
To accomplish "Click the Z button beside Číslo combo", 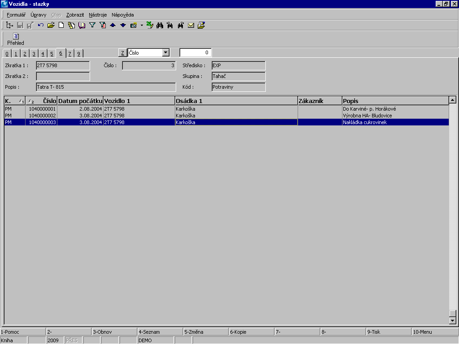I will click(122, 53).
